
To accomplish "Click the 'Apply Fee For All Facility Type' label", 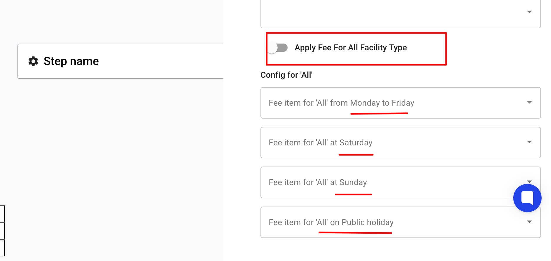I will pyautogui.click(x=351, y=48).
